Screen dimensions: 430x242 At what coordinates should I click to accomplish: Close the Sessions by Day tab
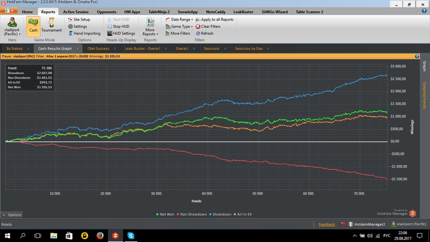268,48
